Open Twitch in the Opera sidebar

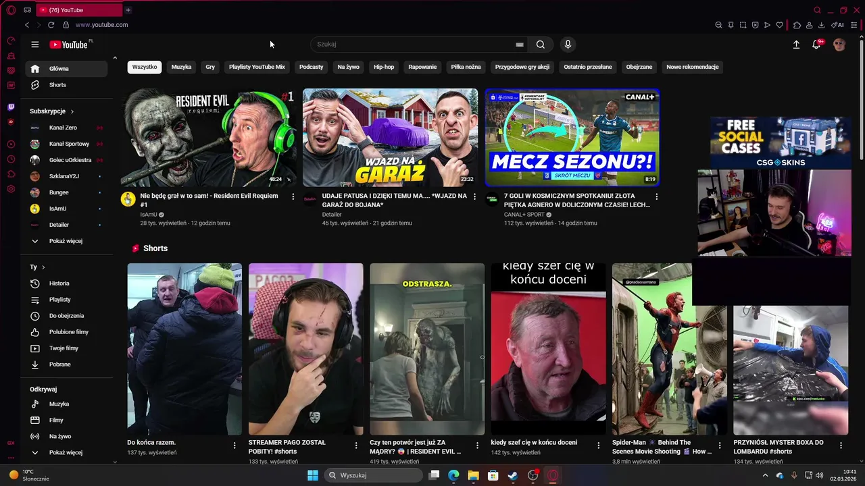[x=11, y=107]
